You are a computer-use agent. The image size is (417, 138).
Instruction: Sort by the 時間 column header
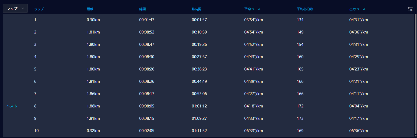(x=142, y=9)
